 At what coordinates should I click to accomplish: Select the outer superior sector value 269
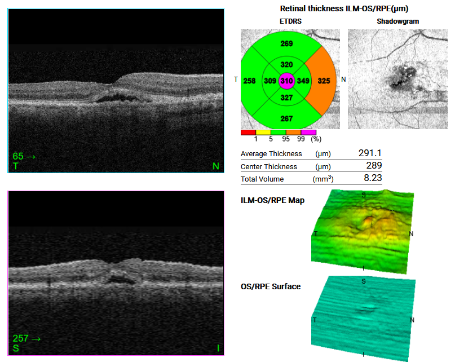coord(286,44)
